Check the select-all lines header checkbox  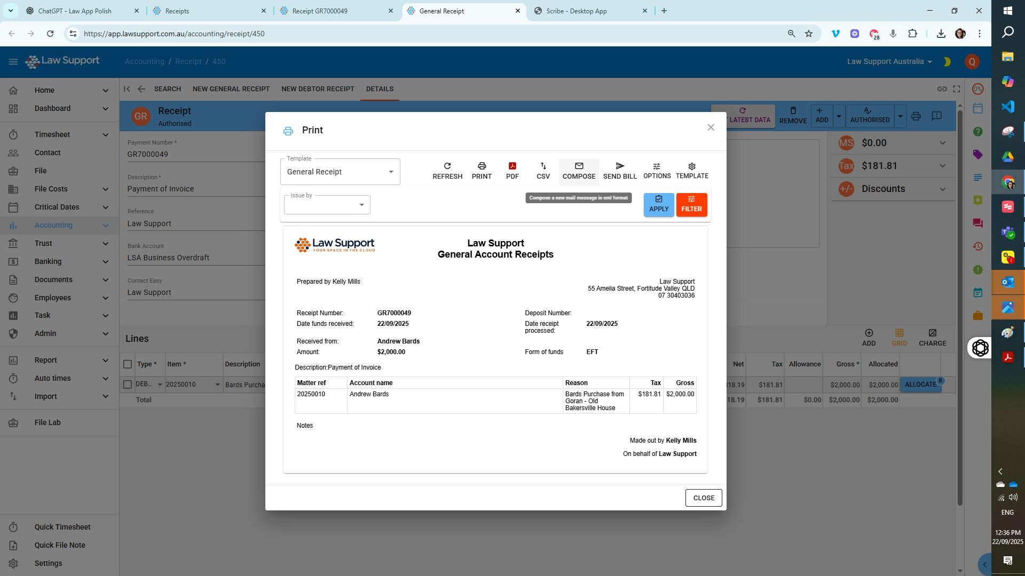pyautogui.click(x=127, y=364)
